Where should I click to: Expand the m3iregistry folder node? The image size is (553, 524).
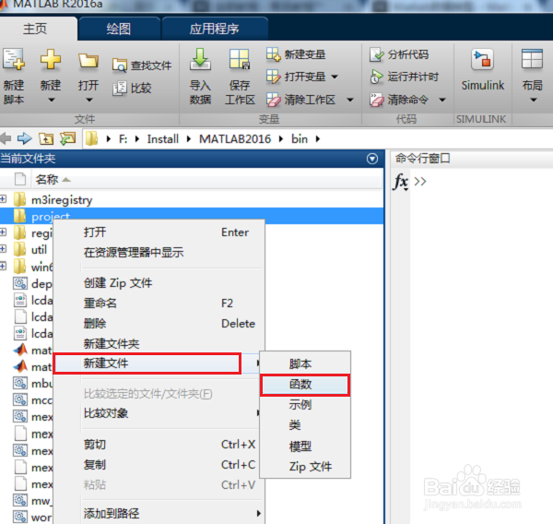point(3,198)
